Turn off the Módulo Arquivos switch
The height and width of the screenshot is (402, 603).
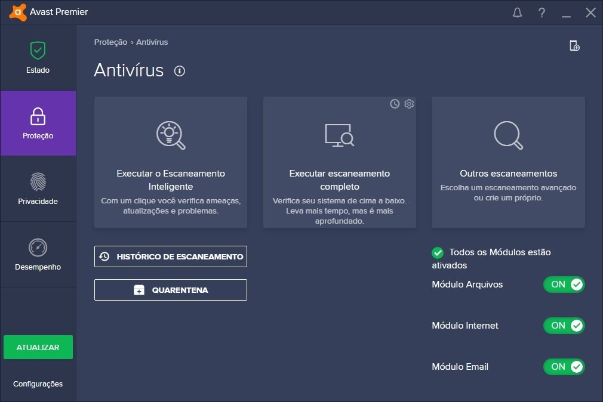click(x=564, y=285)
